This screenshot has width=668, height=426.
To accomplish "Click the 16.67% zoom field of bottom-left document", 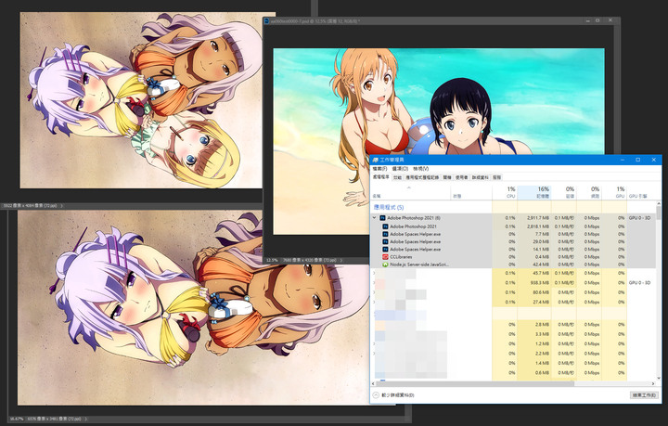I will tap(16, 419).
